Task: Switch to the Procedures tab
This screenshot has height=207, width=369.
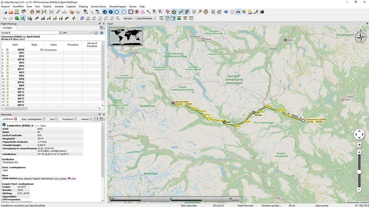Action: (68, 119)
